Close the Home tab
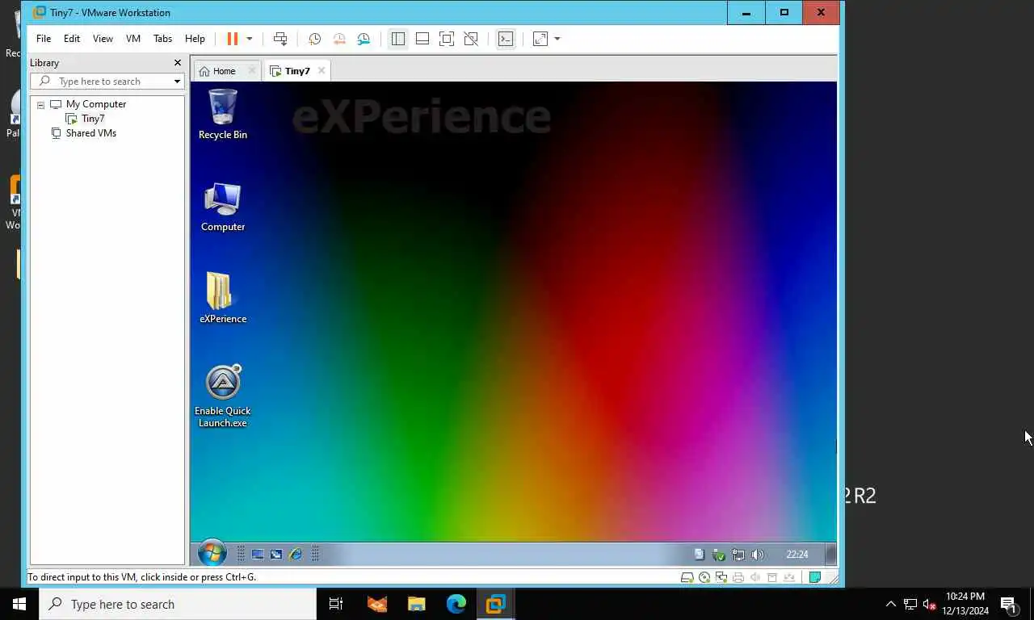 coord(251,71)
